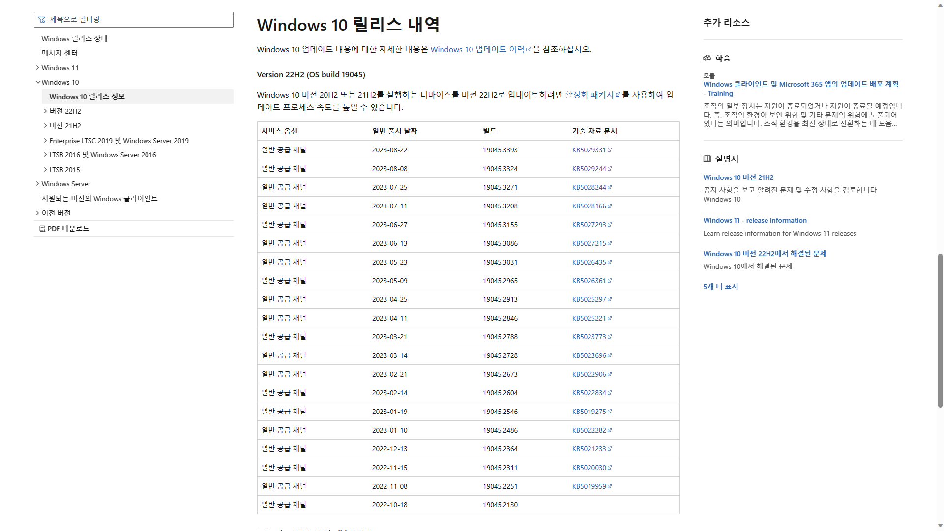The height and width of the screenshot is (531, 944).
Task: Expand the LTSB 2015 tree item
Action: click(x=45, y=170)
